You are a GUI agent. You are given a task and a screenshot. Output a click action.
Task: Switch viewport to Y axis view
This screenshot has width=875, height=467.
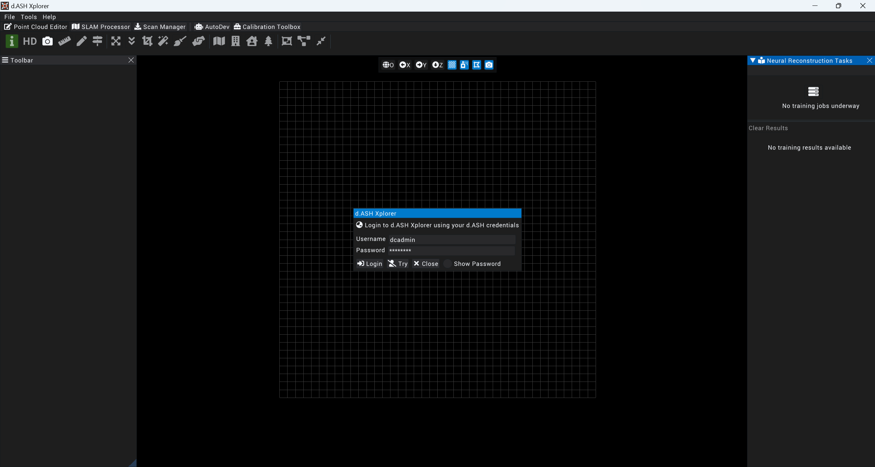[x=421, y=65]
